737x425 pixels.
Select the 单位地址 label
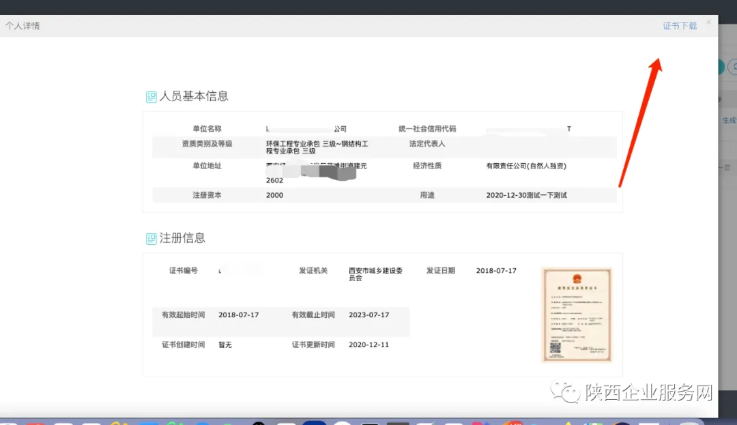(x=207, y=166)
